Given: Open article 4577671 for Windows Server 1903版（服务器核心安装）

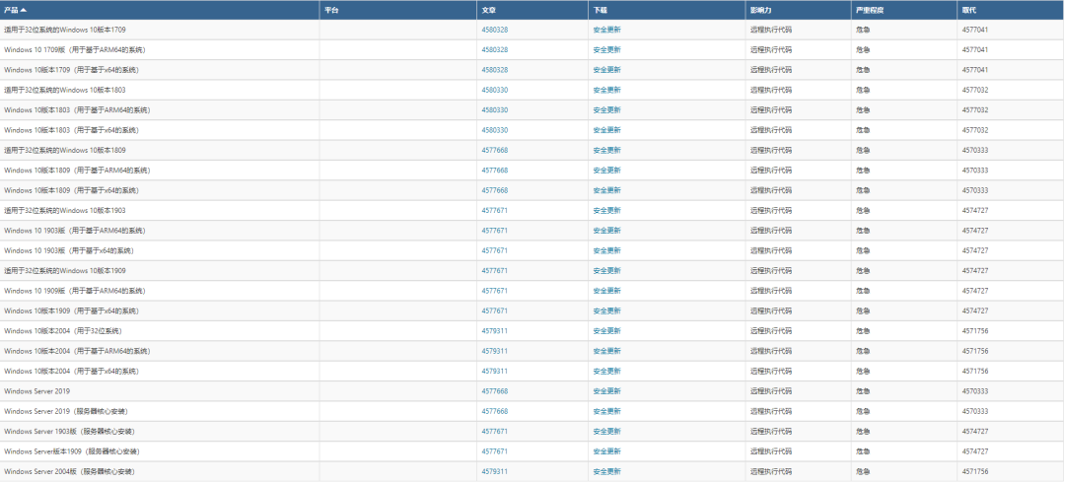Looking at the screenshot, I should (x=494, y=431).
